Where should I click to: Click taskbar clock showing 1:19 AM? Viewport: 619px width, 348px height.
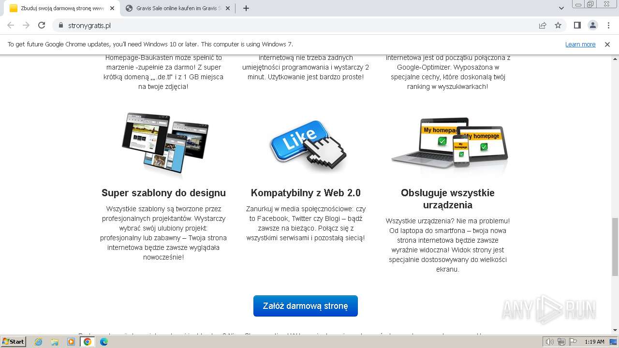(594, 342)
